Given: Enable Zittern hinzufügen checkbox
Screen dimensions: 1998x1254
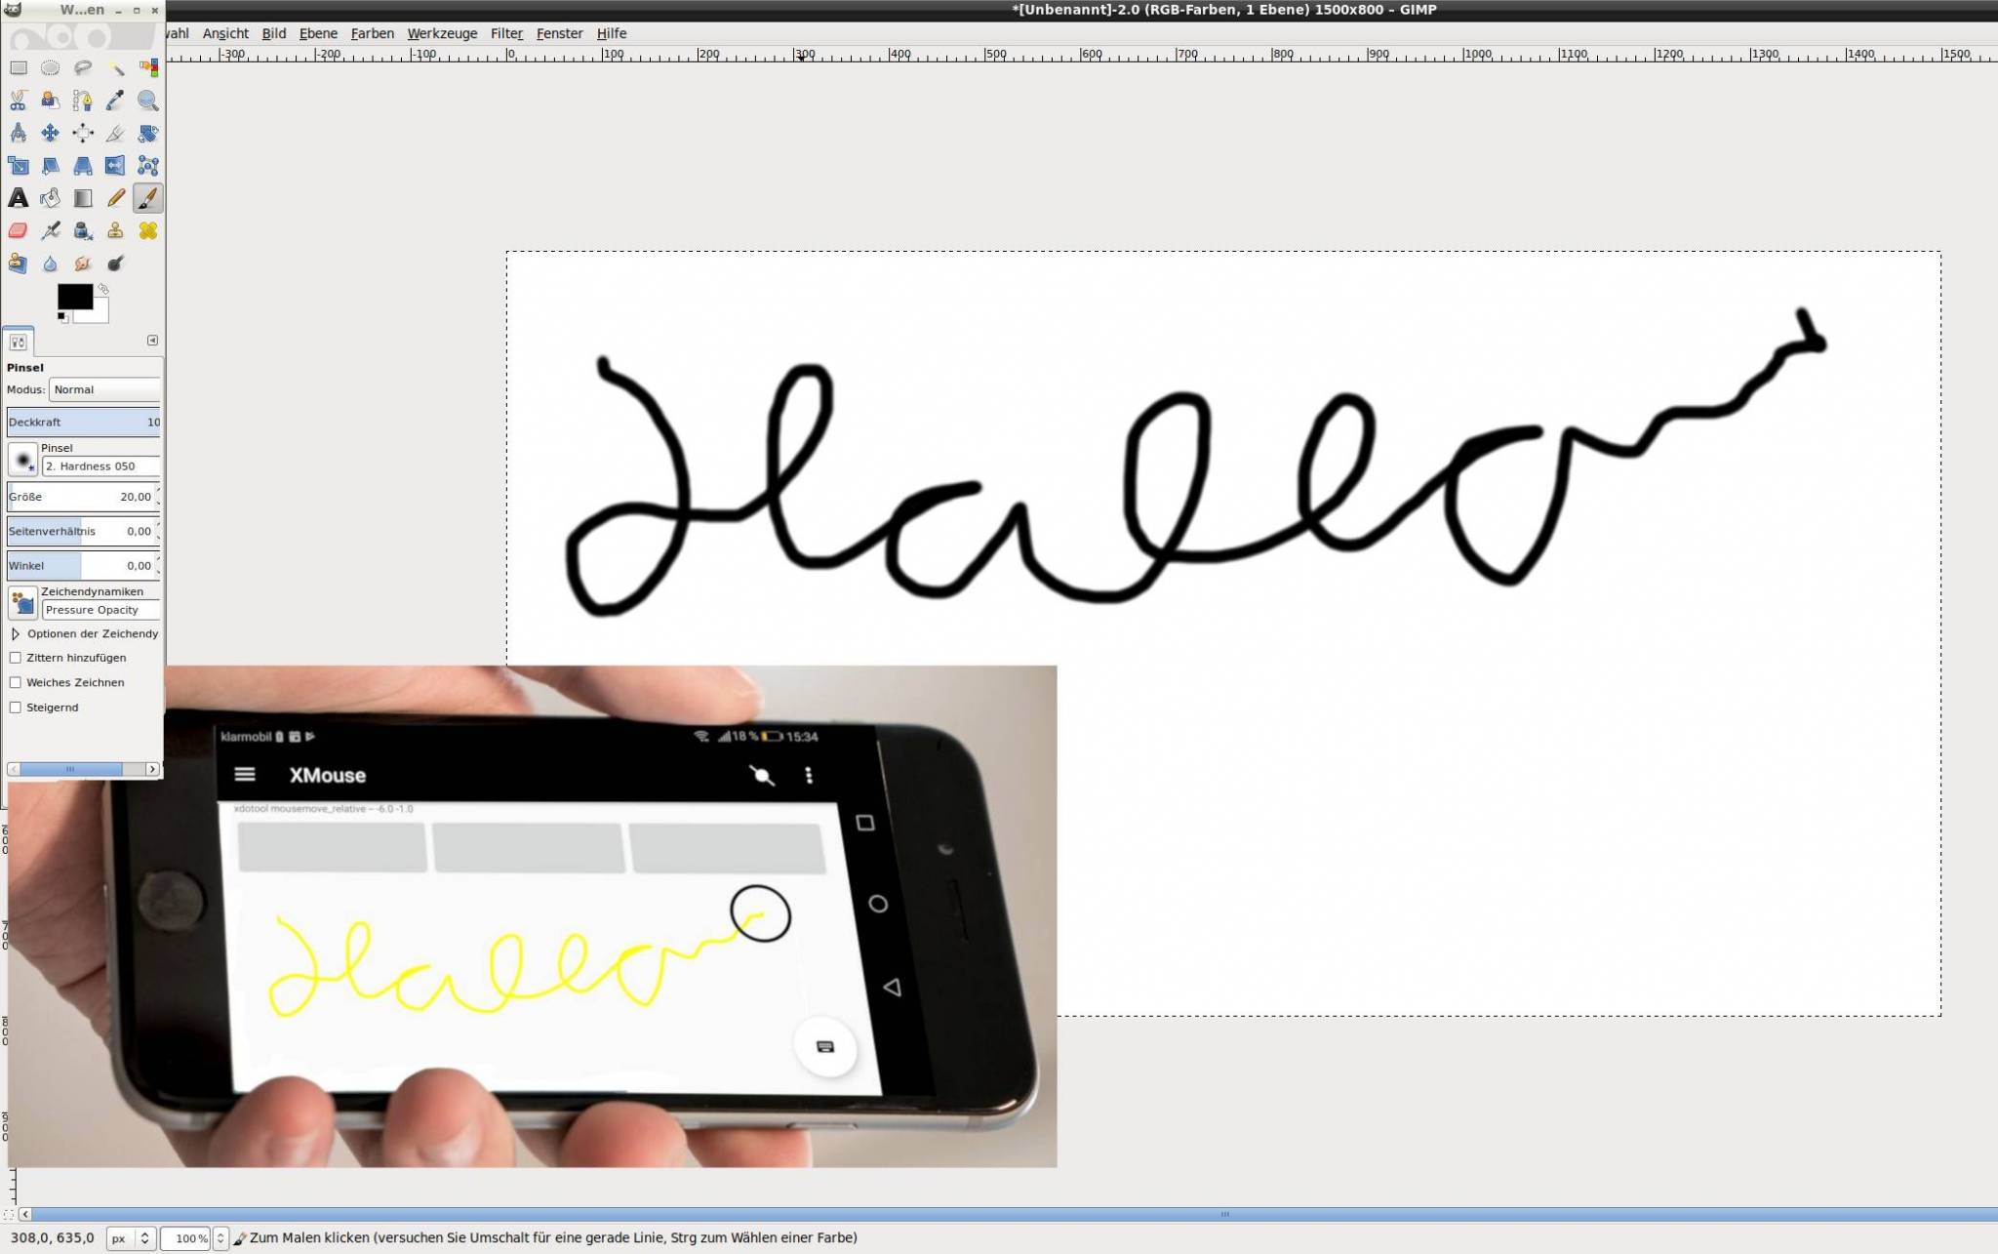Looking at the screenshot, I should click(16, 658).
